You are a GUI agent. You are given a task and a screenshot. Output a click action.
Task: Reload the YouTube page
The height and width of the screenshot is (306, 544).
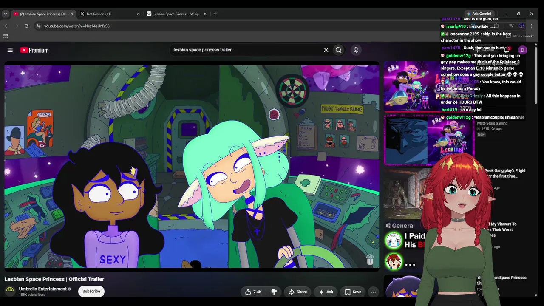pos(26,26)
